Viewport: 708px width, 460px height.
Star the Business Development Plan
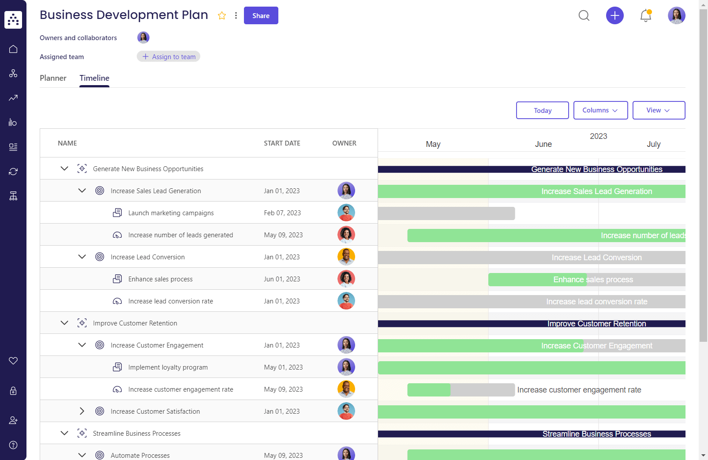(222, 15)
